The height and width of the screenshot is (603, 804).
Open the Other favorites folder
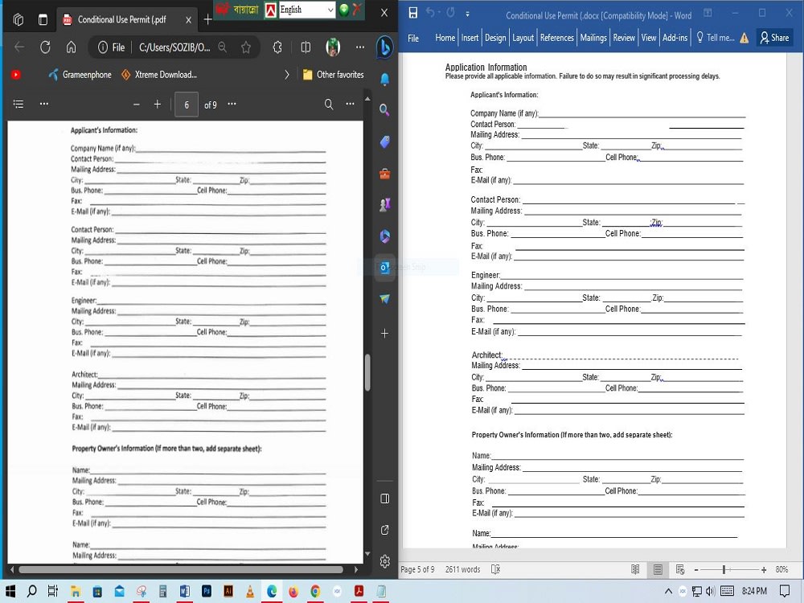click(x=334, y=75)
